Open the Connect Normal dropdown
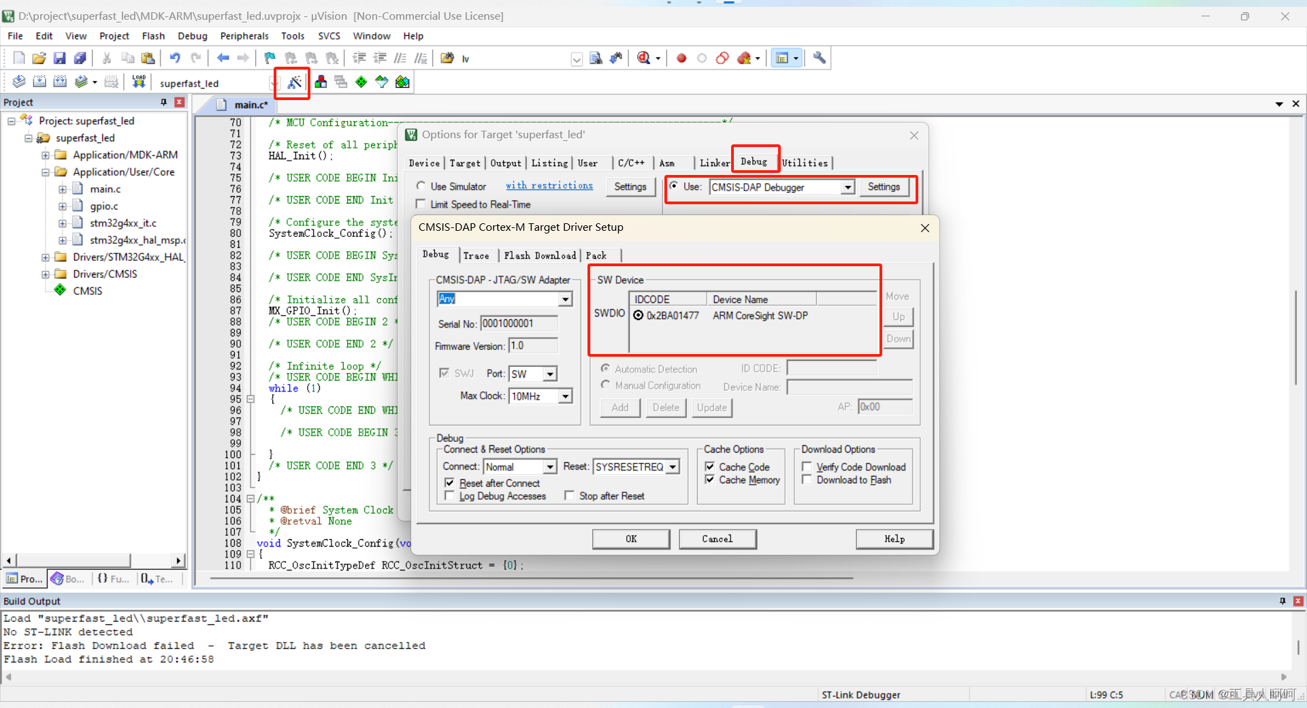The image size is (1307, 708). (550, 467)
